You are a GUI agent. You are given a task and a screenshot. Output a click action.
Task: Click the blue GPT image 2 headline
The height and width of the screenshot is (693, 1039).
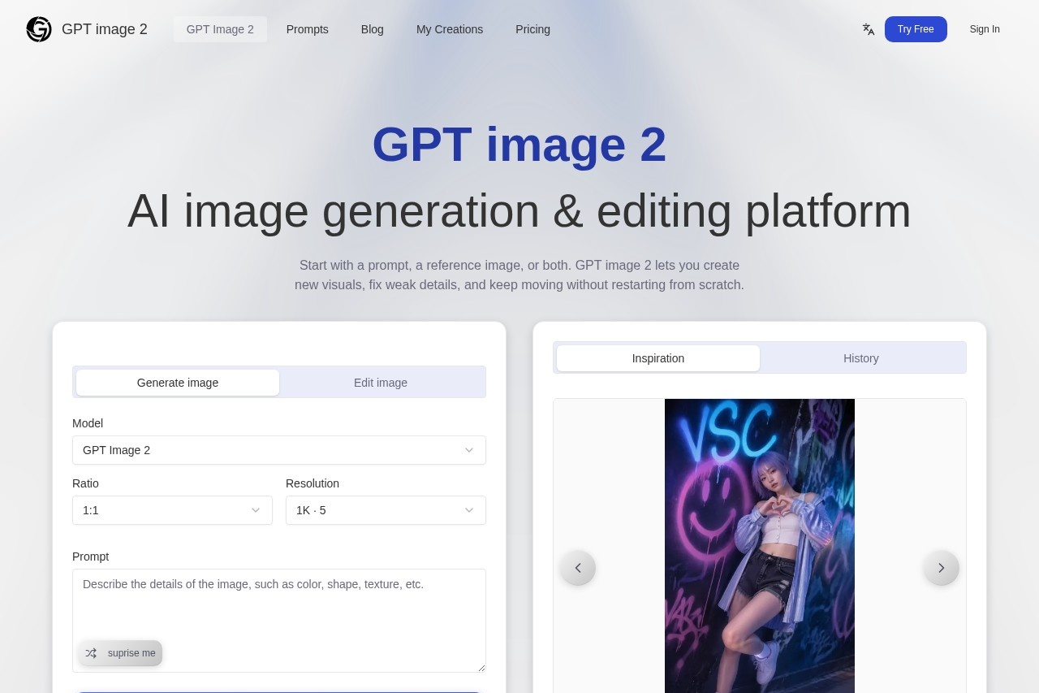519,145
